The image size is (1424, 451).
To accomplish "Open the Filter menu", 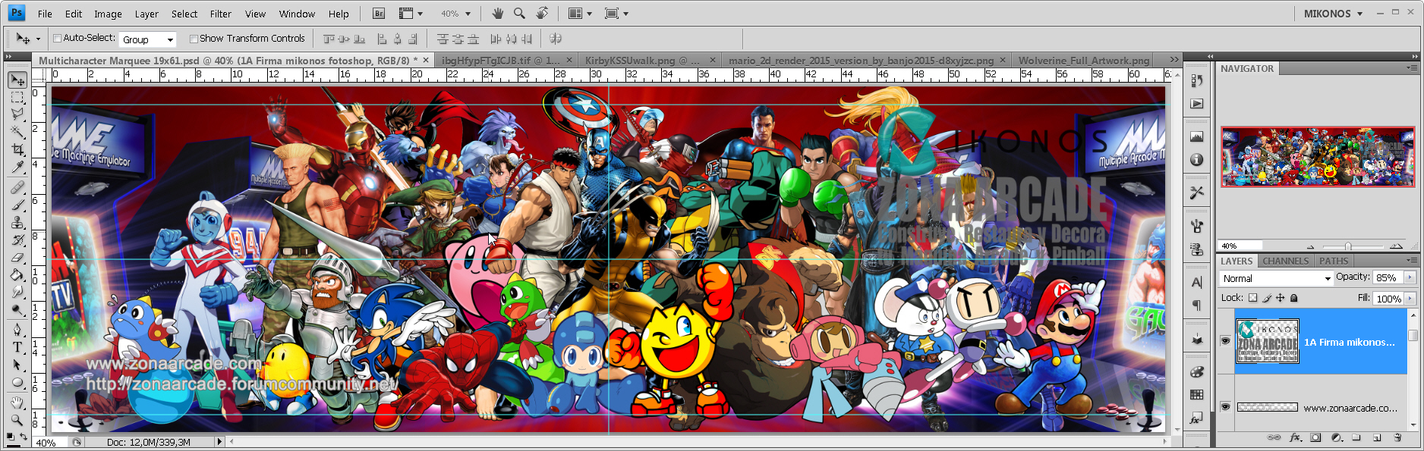I will click(221, 14).
